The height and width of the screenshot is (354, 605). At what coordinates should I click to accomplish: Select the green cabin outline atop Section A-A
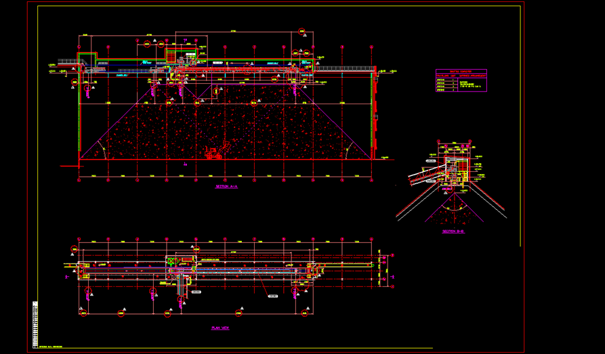180,56
